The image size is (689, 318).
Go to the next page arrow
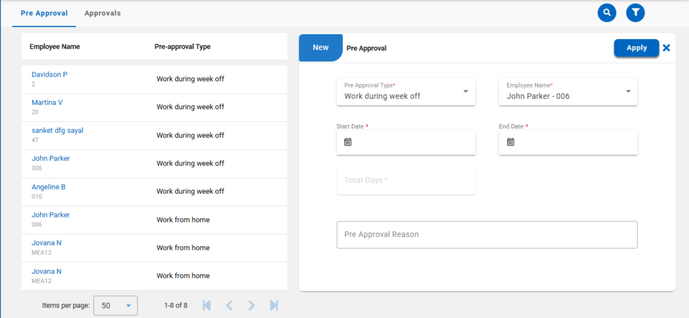[251, 305]
